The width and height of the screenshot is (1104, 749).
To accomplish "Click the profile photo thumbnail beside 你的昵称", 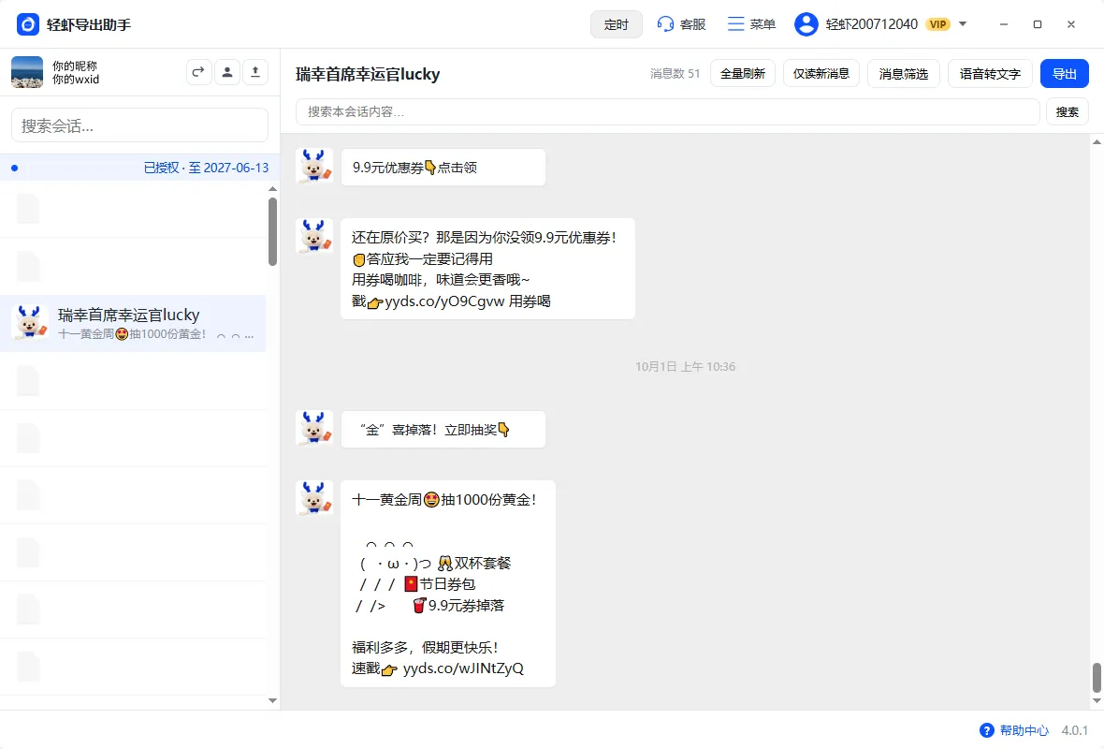I will click(27, 72).
